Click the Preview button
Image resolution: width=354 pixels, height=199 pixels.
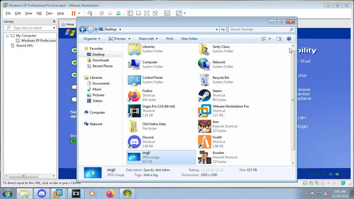tap(117, 39)
